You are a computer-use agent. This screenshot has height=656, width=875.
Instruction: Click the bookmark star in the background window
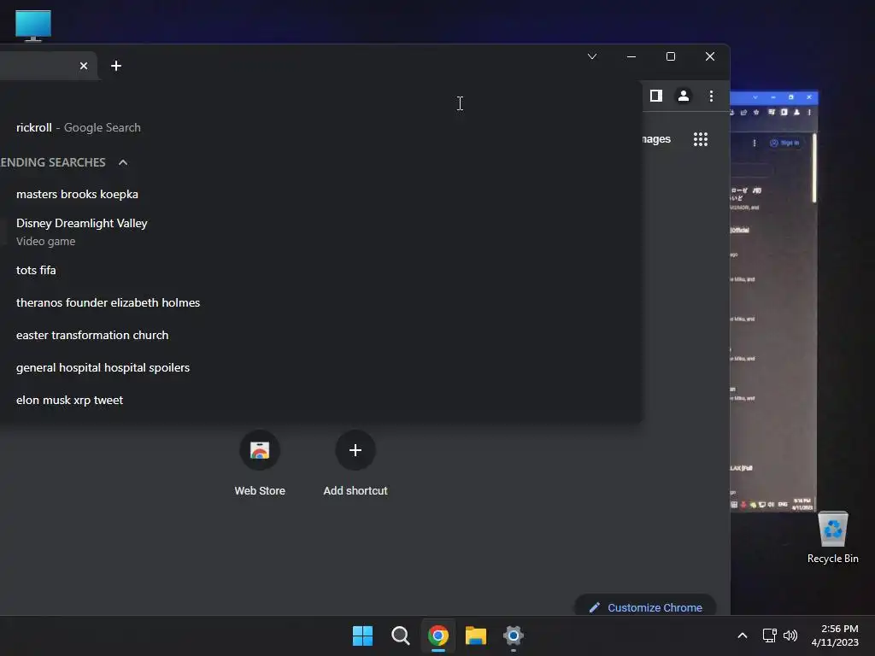coord(756,112)
